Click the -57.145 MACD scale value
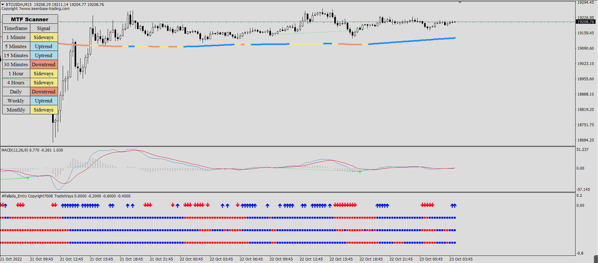 583,190
